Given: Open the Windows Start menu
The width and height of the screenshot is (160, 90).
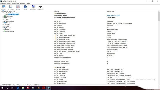Looking at the screenshot, I should [x=2, y=88].
